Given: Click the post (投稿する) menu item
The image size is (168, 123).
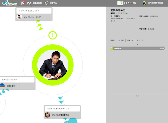Looking at the screenshot, I should [x=51, y=3].
